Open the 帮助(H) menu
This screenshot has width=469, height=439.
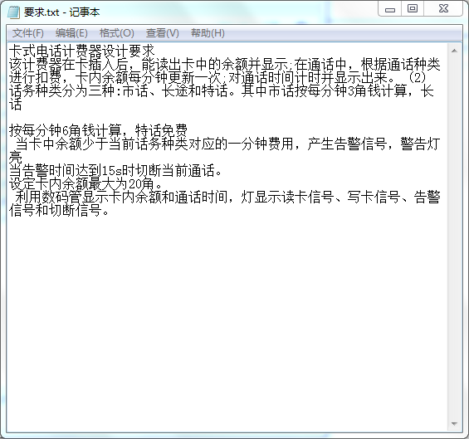tap(208, 33)
